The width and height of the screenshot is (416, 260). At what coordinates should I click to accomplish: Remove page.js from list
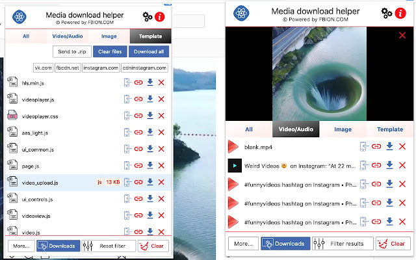pyautogui.click(x=161, y=166)
